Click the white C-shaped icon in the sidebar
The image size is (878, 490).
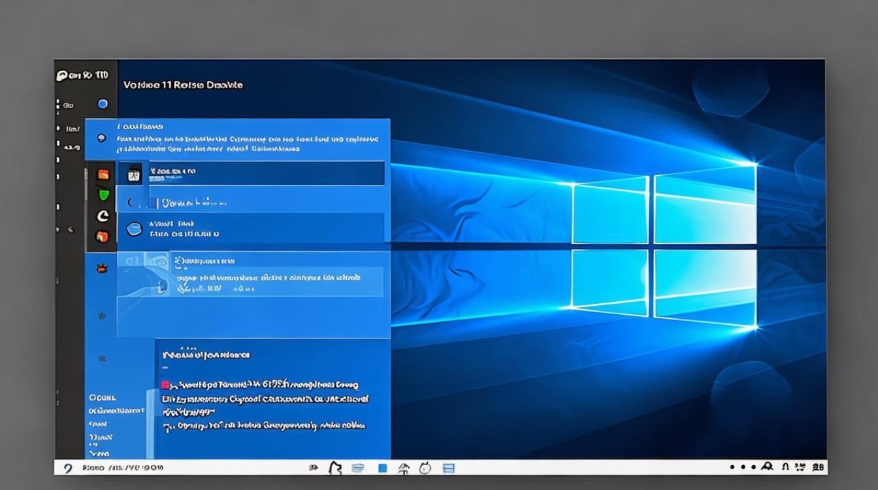(103, 216)
